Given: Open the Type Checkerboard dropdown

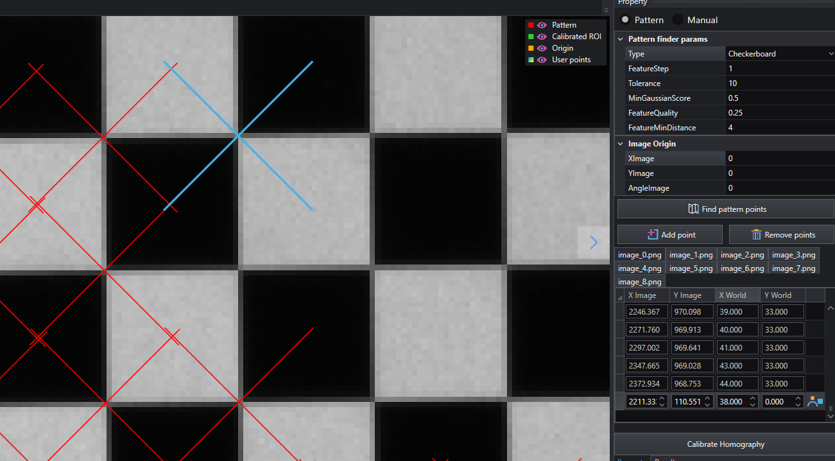Looking at the screenshot, I should (780, 54).
